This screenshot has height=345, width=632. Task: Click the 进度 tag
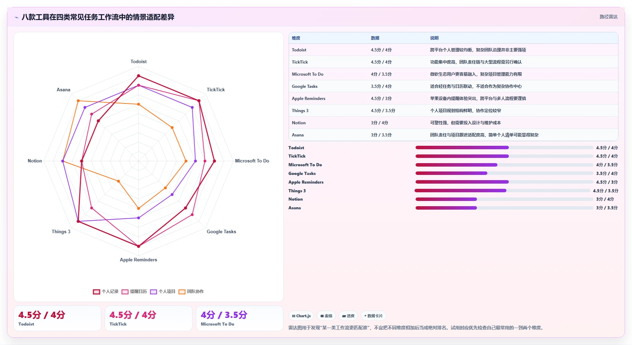pyautogui.click(x=348, y=316)
